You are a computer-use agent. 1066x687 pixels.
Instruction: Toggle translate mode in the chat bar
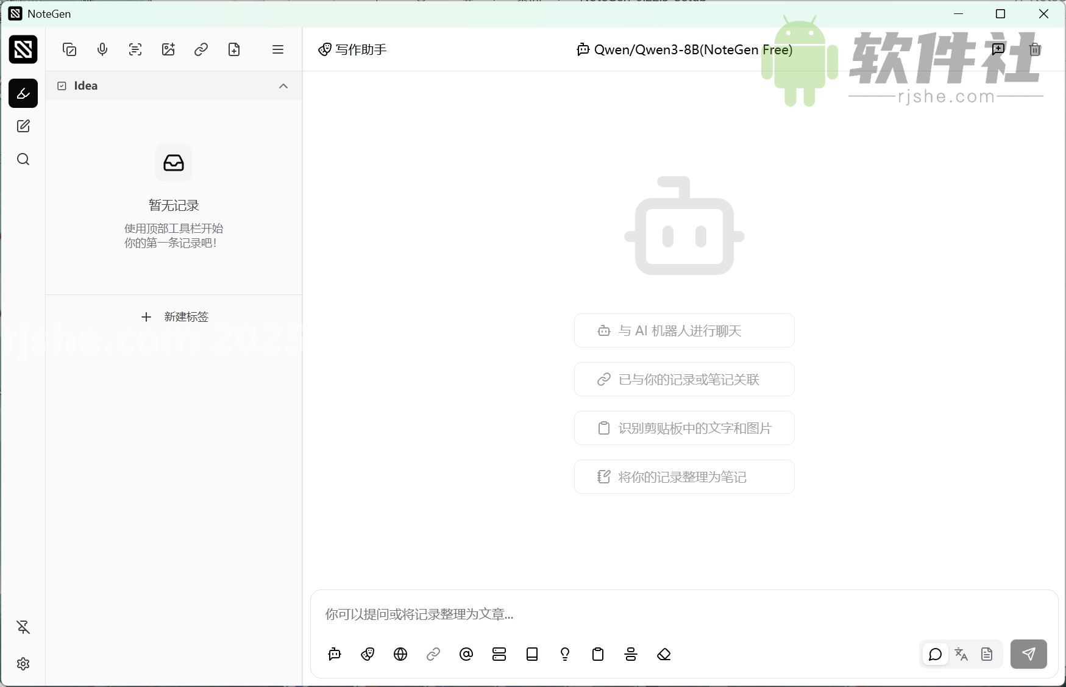962,654
